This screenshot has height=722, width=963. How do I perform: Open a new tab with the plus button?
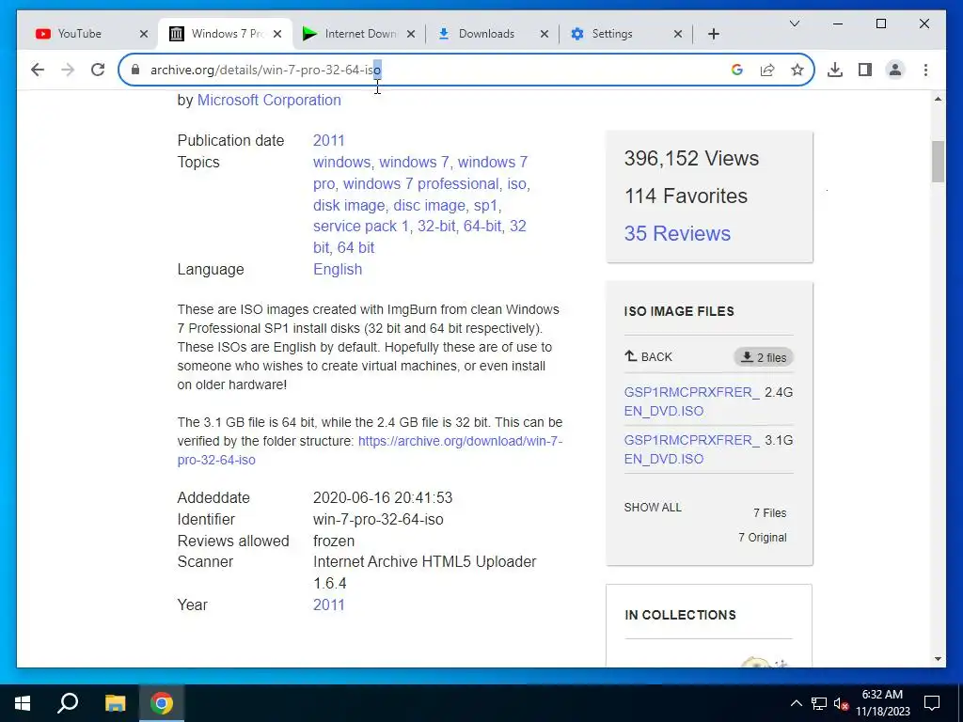[713, 34]
